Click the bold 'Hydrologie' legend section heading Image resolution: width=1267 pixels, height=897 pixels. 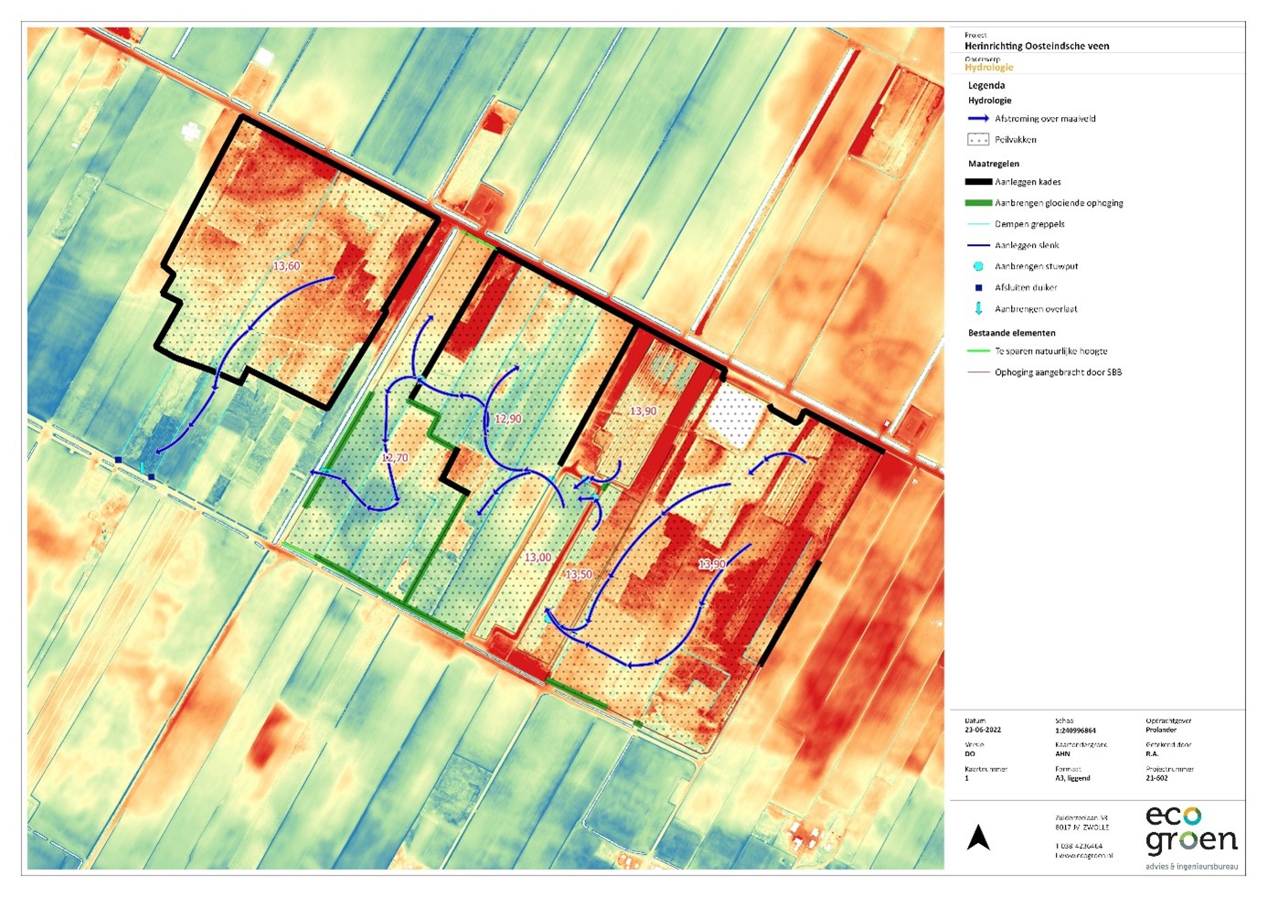(x=990, y=101)
